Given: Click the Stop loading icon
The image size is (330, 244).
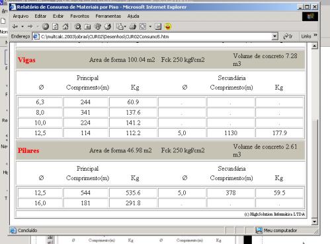Looking at the screenshot, I should click(x=46, y=27).
